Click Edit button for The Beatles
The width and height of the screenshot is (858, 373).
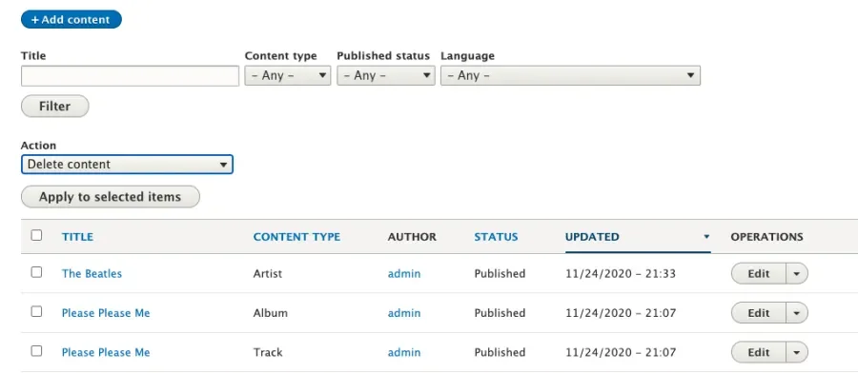pyautogui.click(x=759, y=274)
